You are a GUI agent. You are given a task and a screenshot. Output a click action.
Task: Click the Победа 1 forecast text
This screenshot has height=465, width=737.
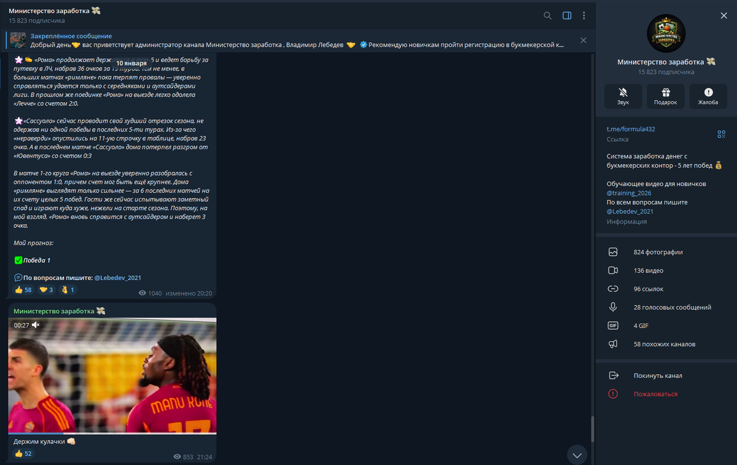pyautogui.click(x=37, y=260)
